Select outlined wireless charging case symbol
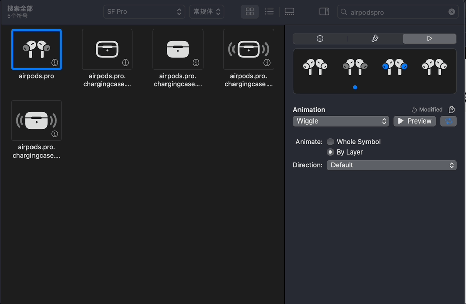466x304 pixels. click(x=249, y=49)
